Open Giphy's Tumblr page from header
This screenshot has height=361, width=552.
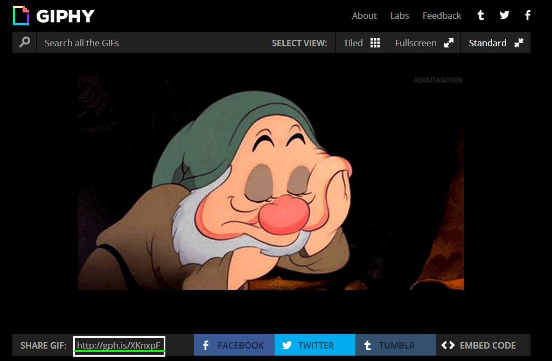pos(480,15)
